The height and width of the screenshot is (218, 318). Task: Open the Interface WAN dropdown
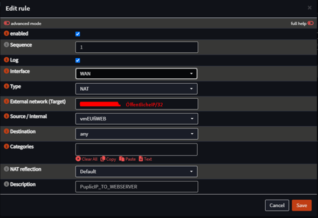(x=136, y=73)
